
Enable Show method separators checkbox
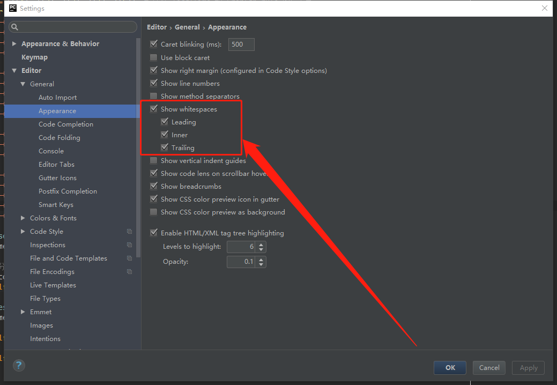[154, 97]
